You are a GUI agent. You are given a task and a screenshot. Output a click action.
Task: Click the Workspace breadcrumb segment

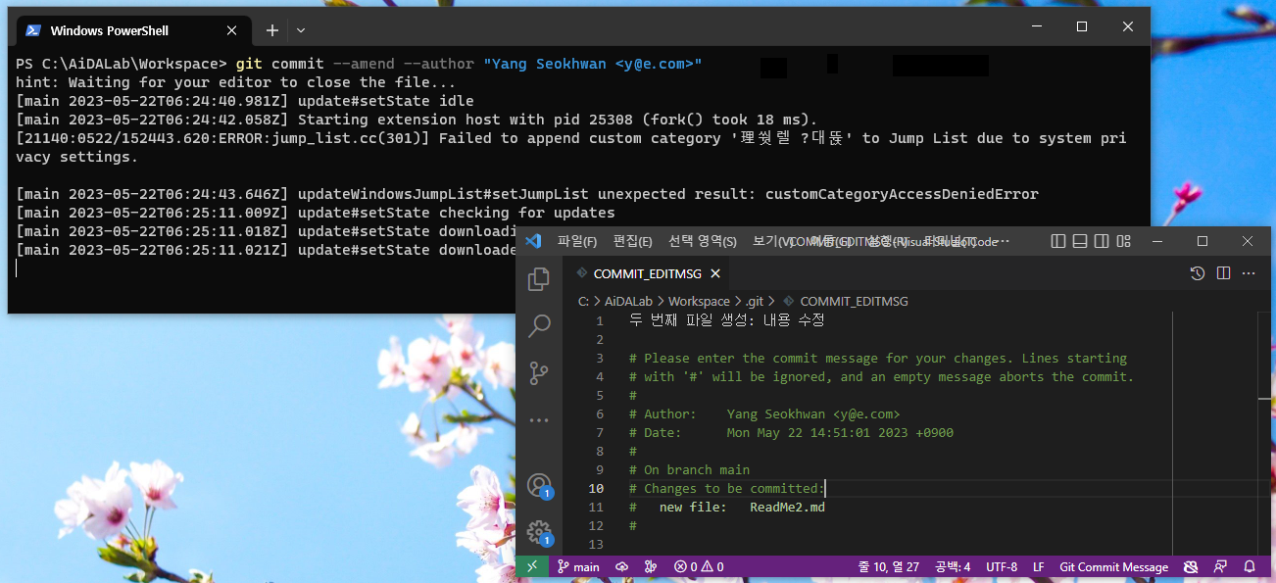[699, 301]
